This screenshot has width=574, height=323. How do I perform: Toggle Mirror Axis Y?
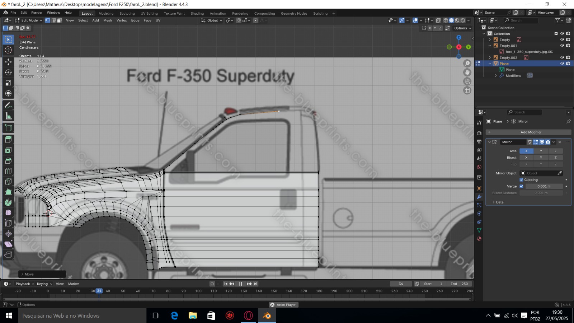click(541, 151)
